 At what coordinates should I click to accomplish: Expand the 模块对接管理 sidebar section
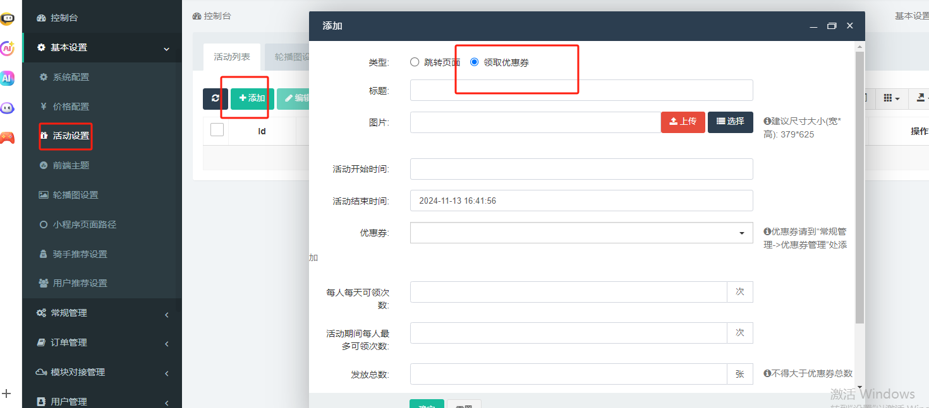[102, 372]
